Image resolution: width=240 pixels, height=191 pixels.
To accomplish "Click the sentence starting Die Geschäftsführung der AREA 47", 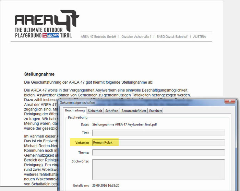I will pos(88,82).
